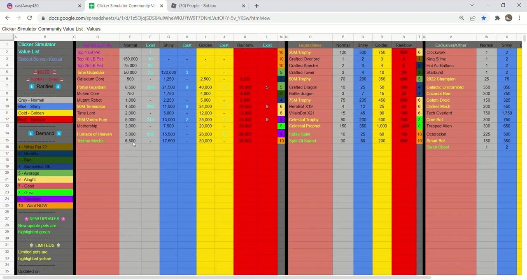
Task: Close the castAway420 tab
Action: point(79,6)
